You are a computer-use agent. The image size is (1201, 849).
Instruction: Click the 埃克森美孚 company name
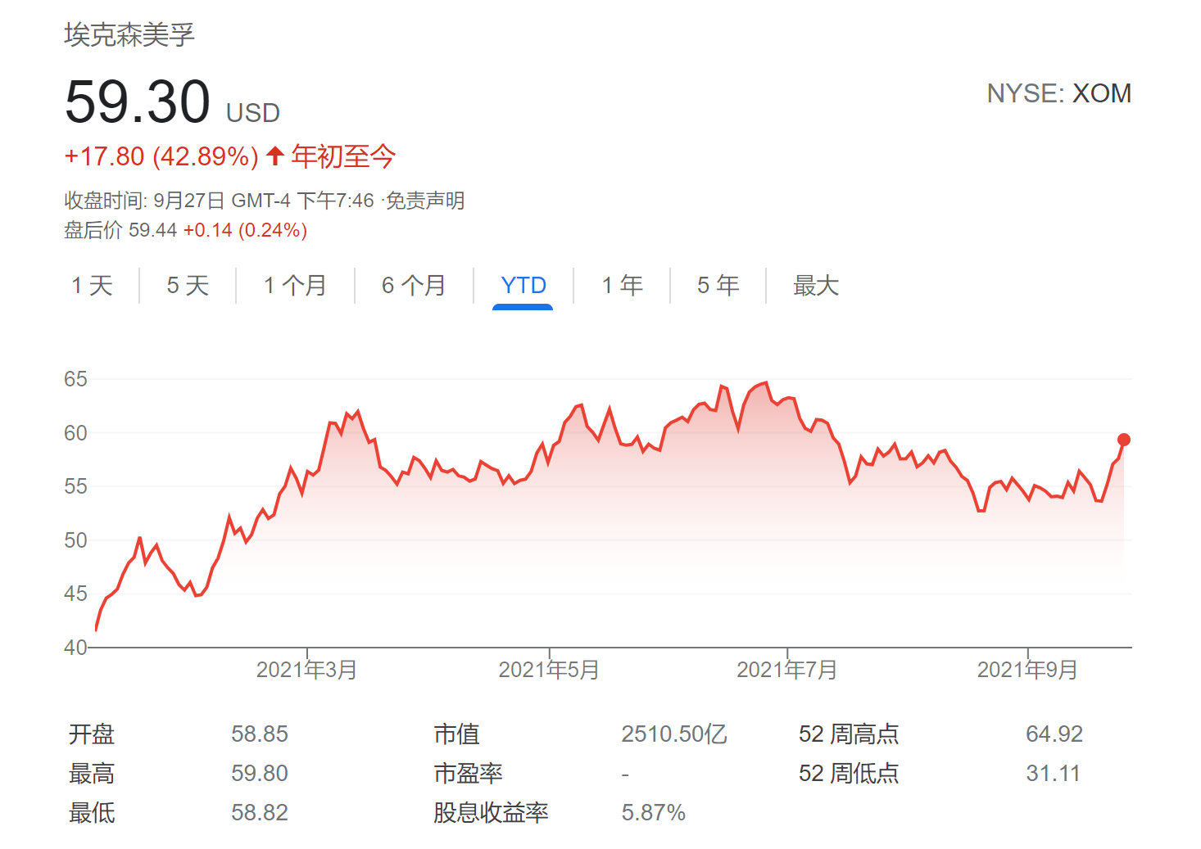[129, 35]
